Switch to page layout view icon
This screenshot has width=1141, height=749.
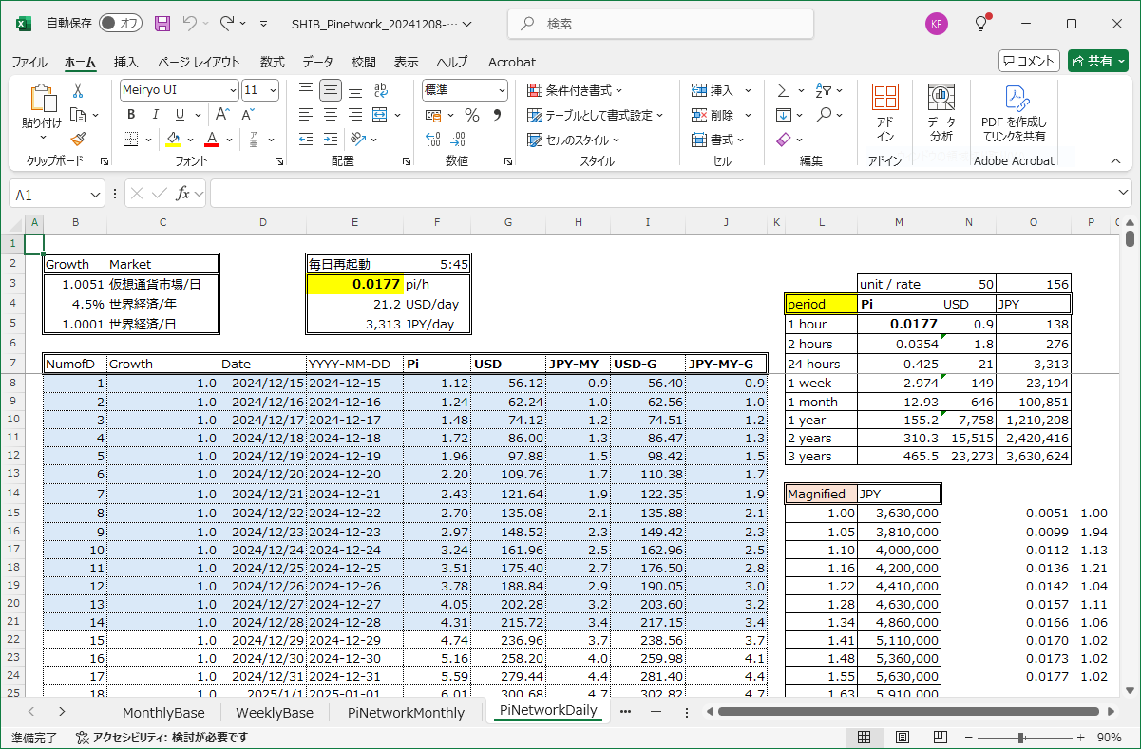903,738
